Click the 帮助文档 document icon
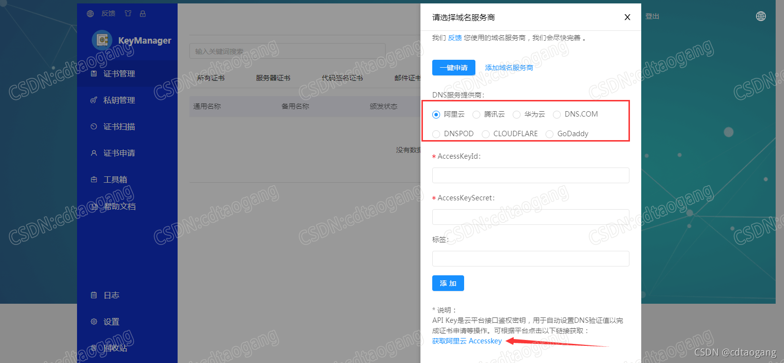784x363 pixels. (94, 206)
